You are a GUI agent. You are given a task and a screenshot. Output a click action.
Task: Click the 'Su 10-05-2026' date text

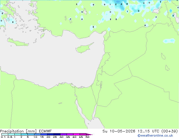119,131
